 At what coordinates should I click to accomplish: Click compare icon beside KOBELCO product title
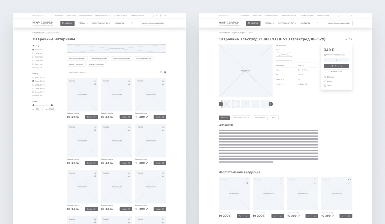[x=346, y=39]
